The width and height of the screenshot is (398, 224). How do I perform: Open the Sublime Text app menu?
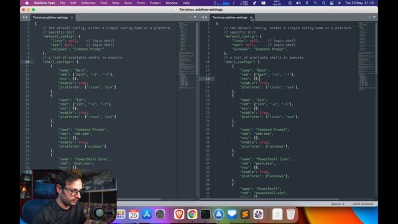(44, 3)
